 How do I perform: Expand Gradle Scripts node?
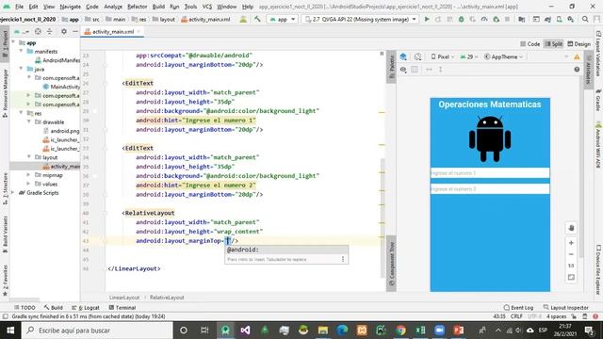click(x=13, y=192)
